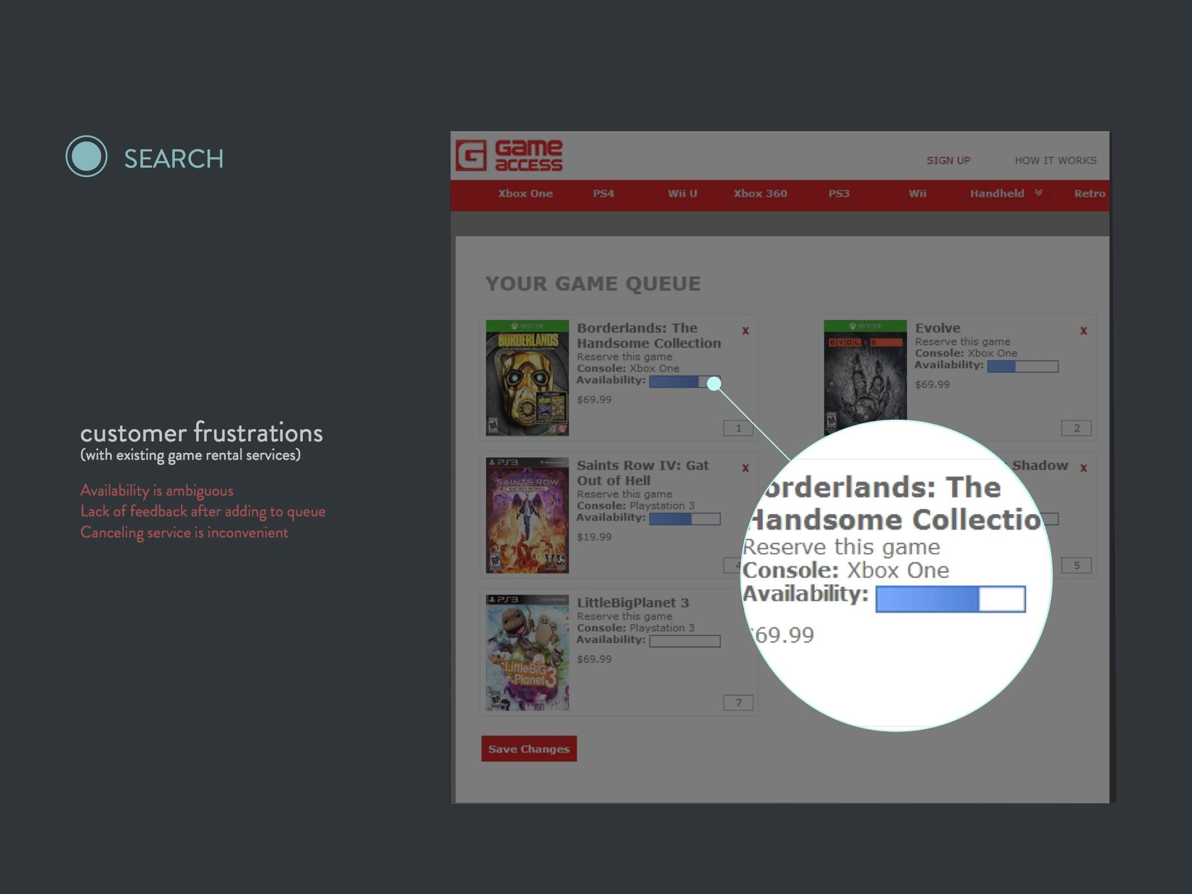Viewport: 1192px width, 894px height.
Task: Select the PS4 menu item
Action: coord(604,193)
